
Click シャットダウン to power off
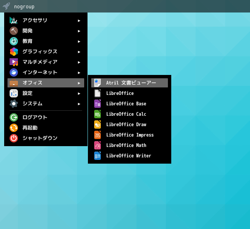pyautogui.click(x=46, y=138)
